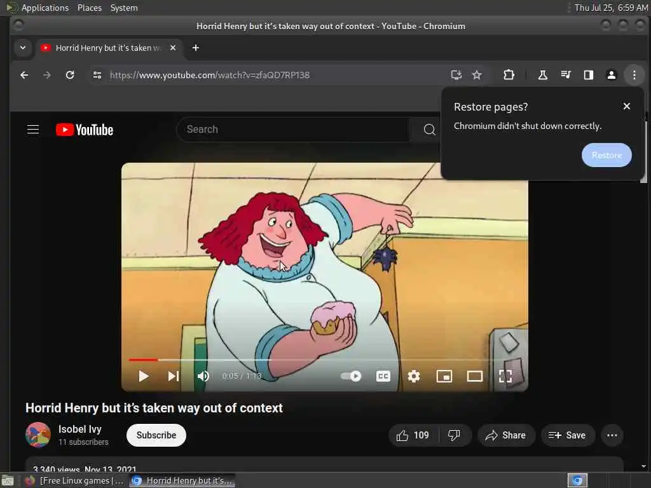Screen dimensions: 651x488
Task: Reload the page with refresh icon
Action: tap(70, 75)
